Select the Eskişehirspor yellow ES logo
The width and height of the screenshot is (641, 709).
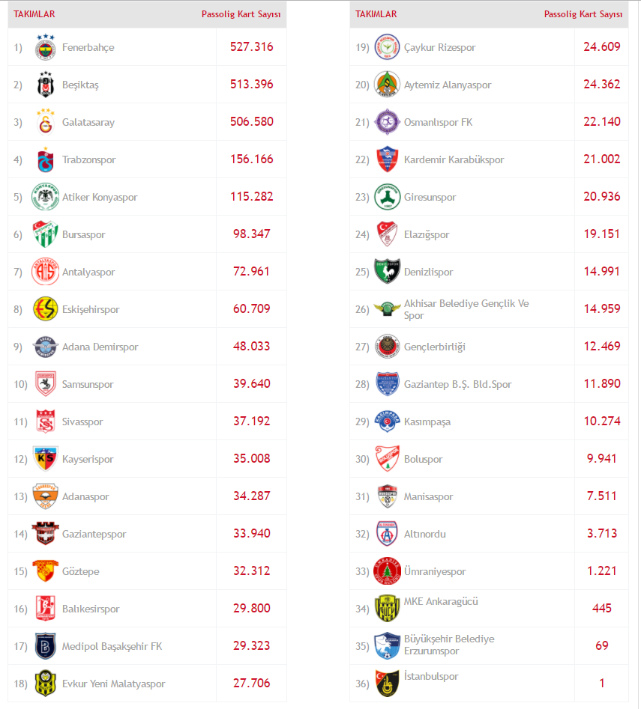point(45,309)
